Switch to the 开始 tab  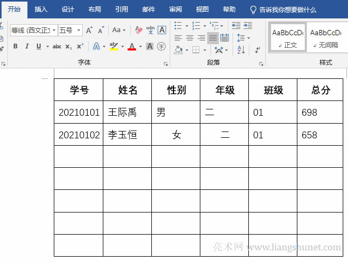click(14, 9)
